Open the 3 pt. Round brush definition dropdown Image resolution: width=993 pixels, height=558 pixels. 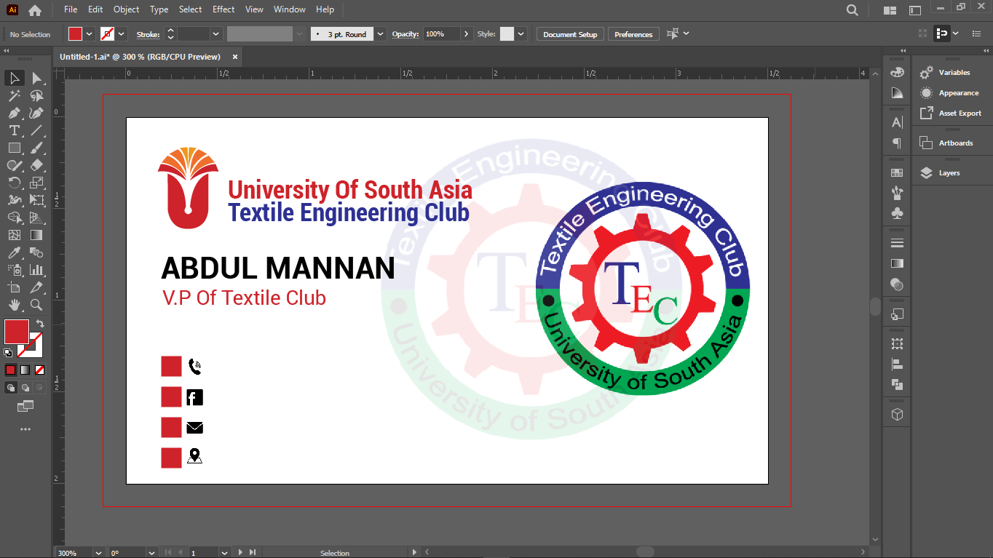point(381,34)
